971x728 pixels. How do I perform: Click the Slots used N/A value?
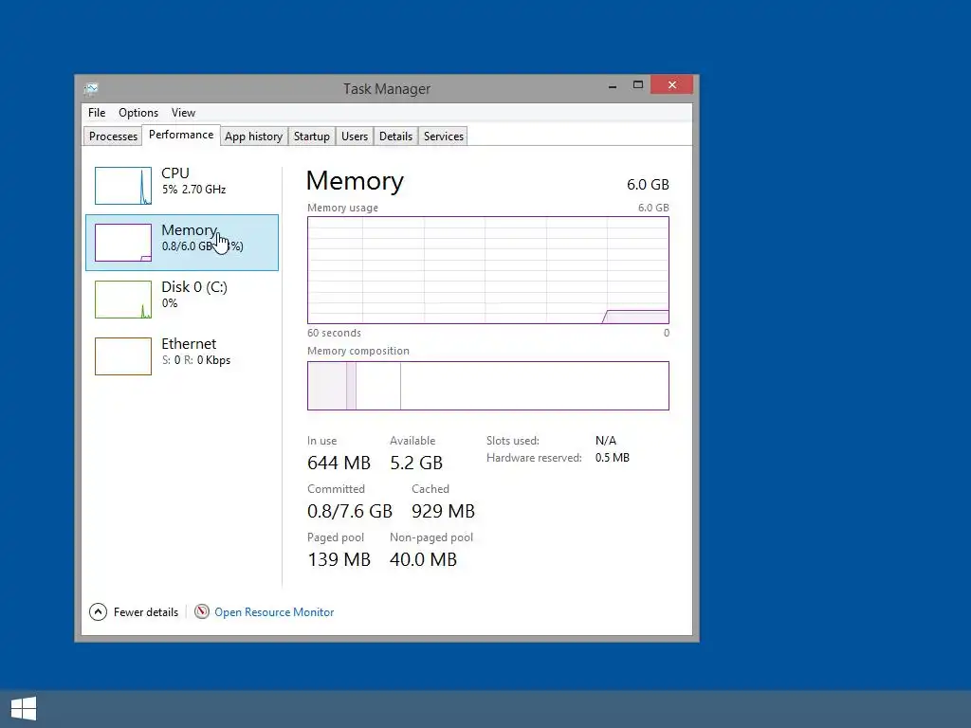point(606,441)
